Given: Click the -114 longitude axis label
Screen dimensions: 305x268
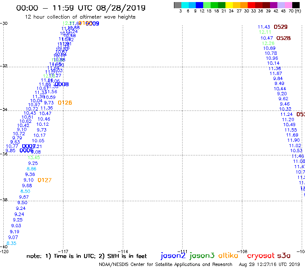Looking at the screenshot, I should (123, 252).
